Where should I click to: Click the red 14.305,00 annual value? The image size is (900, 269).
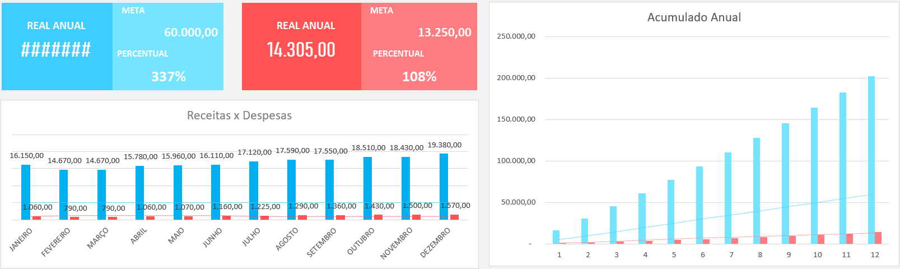[x=301, y=50]
